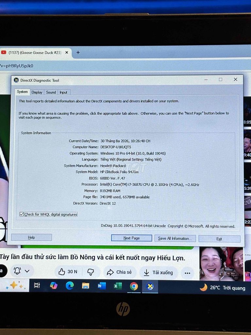Open Excel from the taskbar
Screen dimensions: 251x335
(118, 286)
